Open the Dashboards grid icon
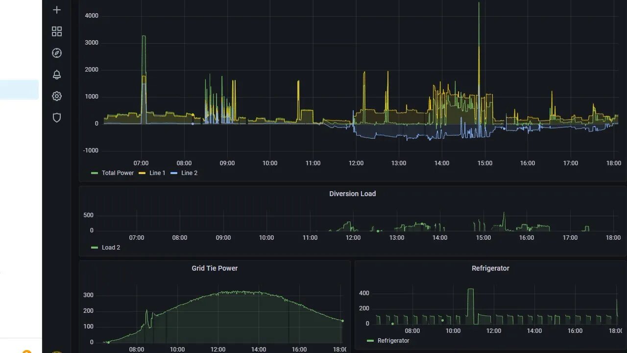The height and width of the screenshot is (353, 627). click(57, 31)
